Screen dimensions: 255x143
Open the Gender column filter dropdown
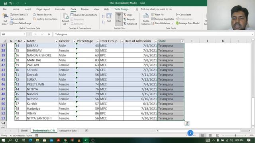coord(74,41)
